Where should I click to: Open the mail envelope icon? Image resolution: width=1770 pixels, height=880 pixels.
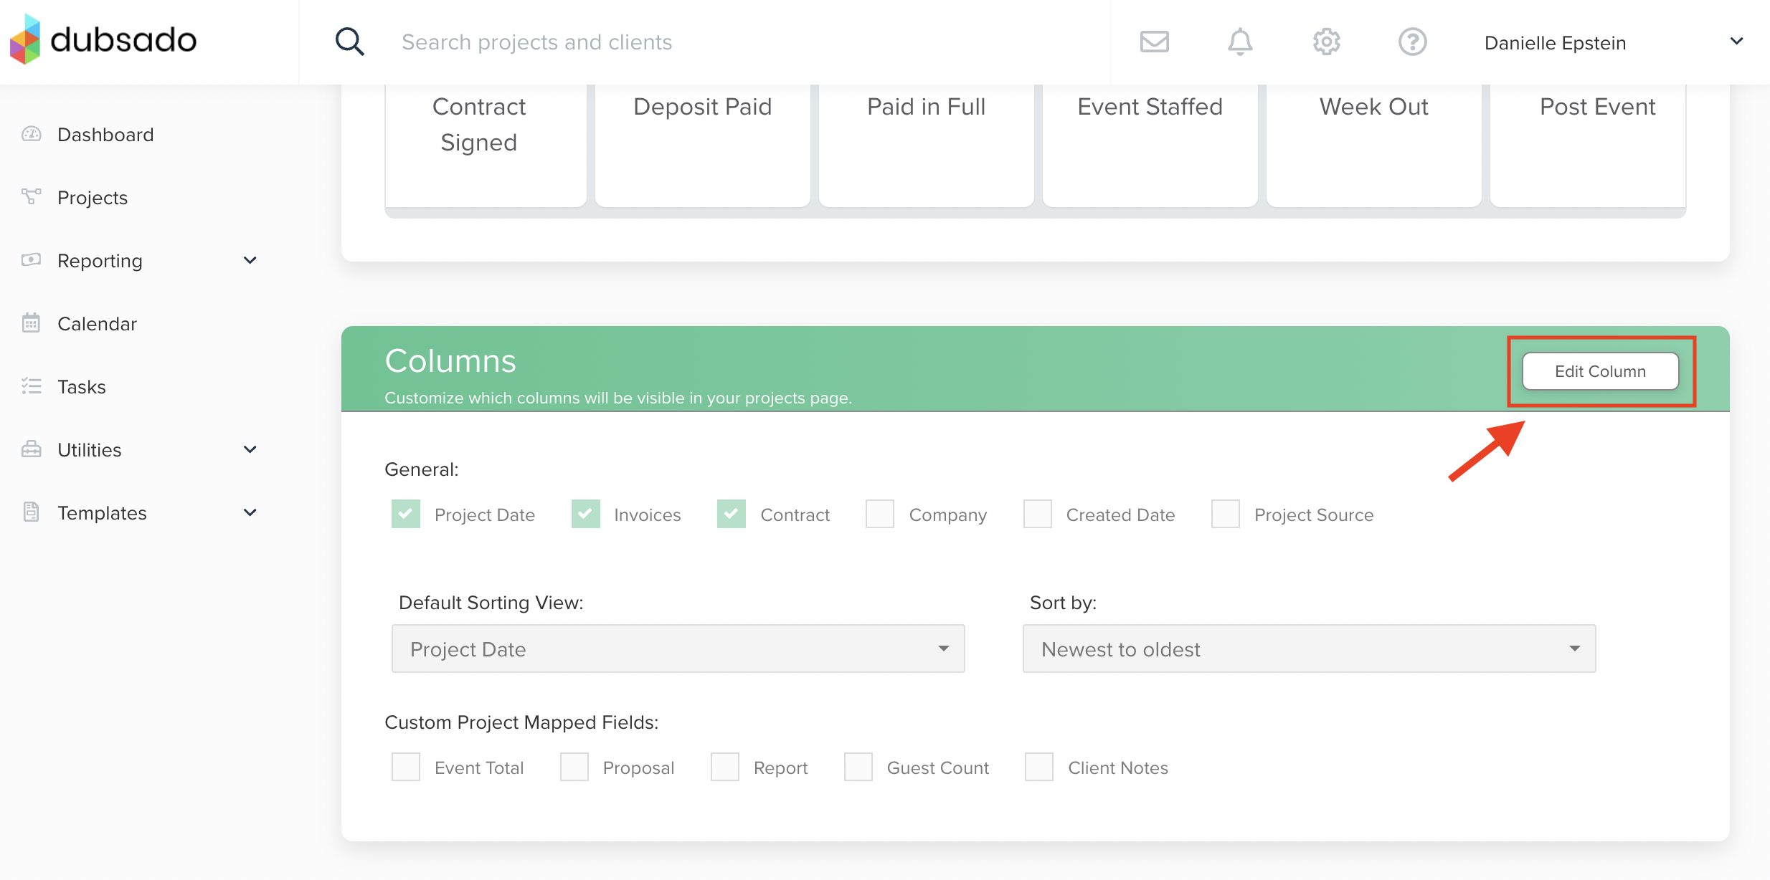click(x=1154, y=42)
